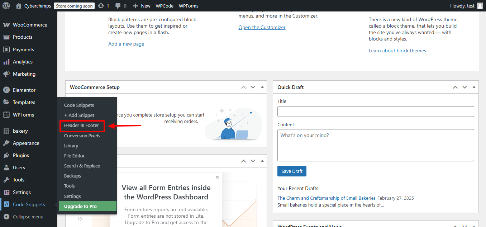Click the Elementor sidebar icon
Screen dimensions: 486x227
(6, 90)
